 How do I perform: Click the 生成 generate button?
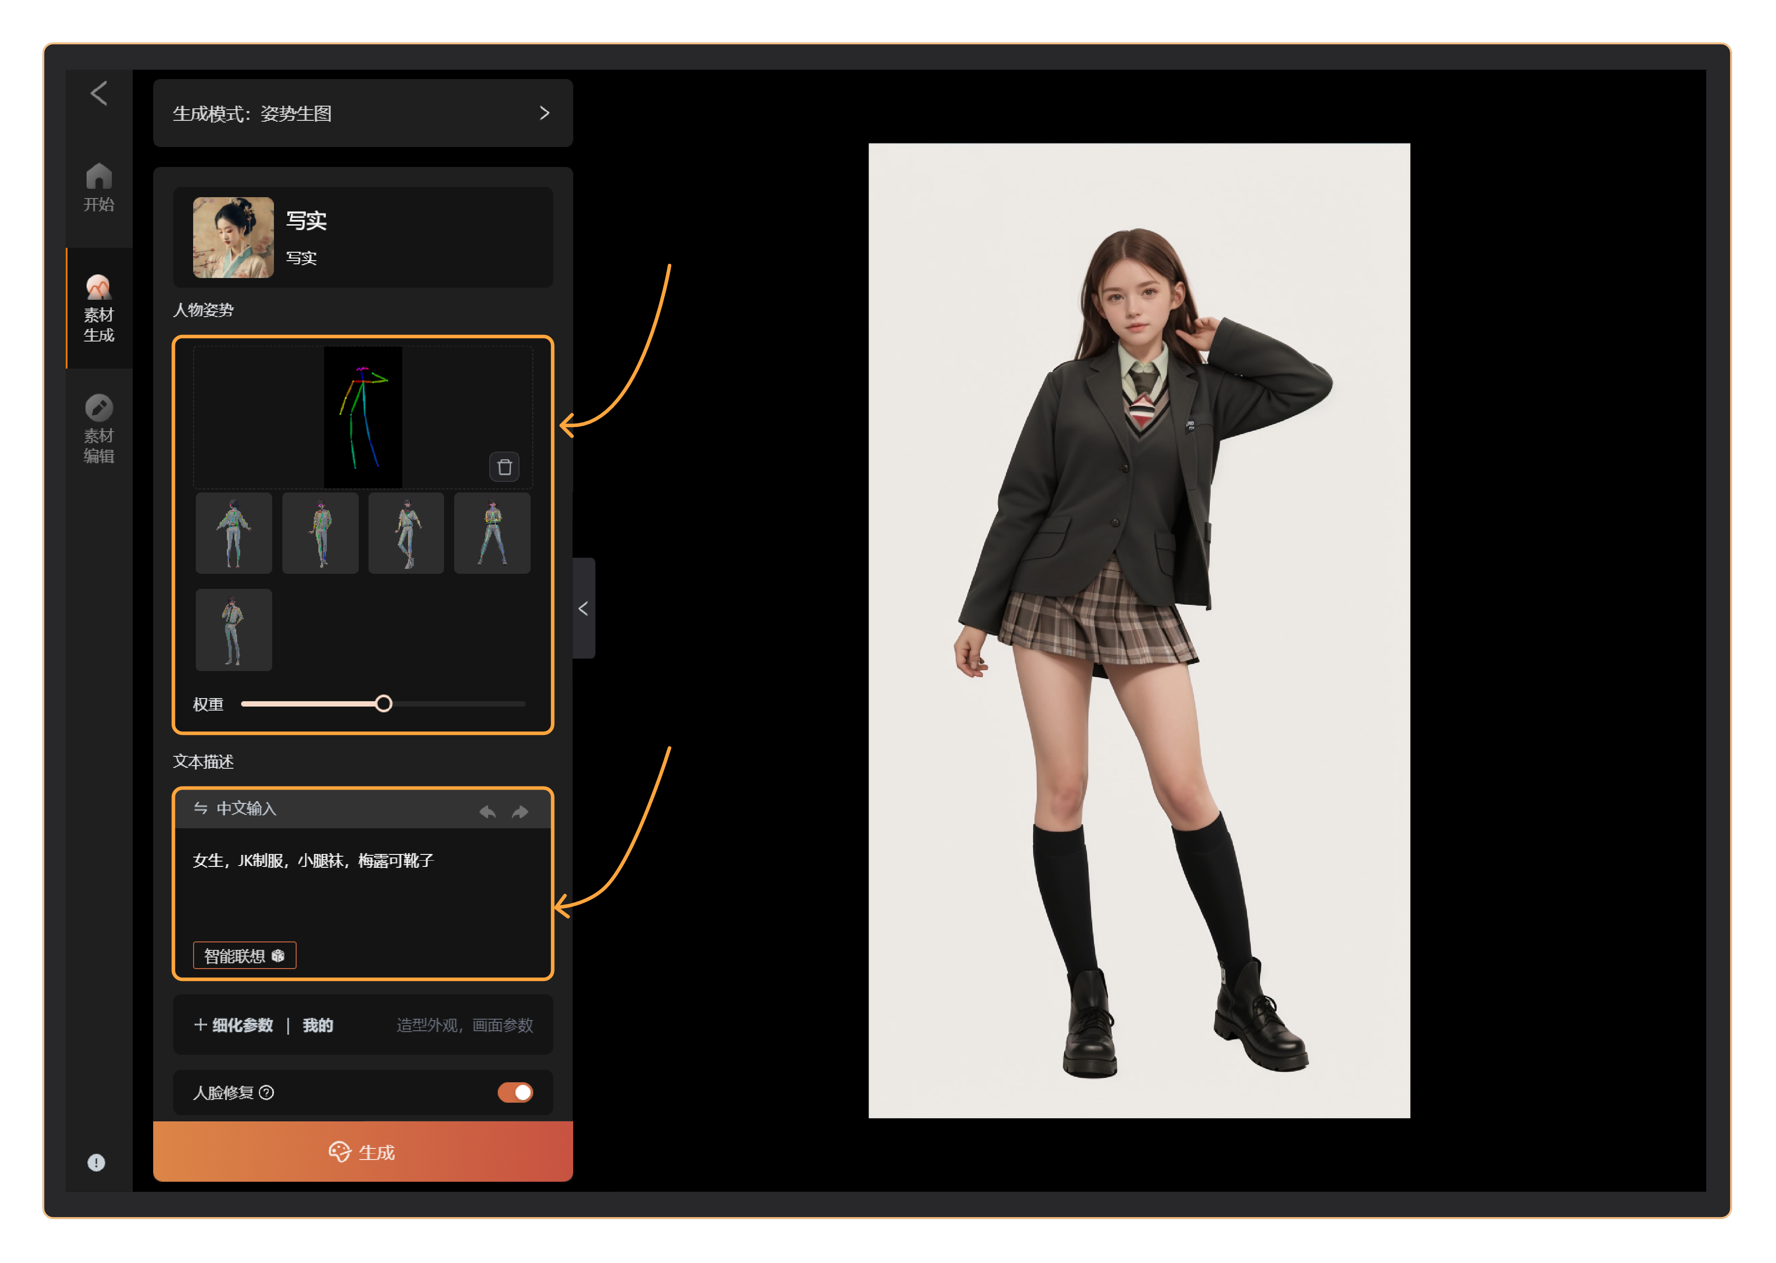point(363,1152)
